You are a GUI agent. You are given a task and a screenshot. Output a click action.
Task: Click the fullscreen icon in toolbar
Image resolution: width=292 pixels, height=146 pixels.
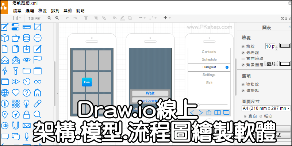click(282, 19)
